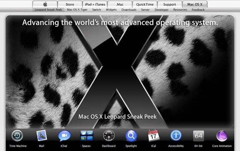Click the Core Animation text label
240x151 pixels.
tap(222, 146)
